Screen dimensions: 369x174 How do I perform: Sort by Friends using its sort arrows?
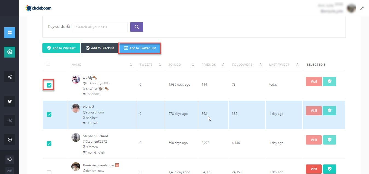[x=223, y=65]
